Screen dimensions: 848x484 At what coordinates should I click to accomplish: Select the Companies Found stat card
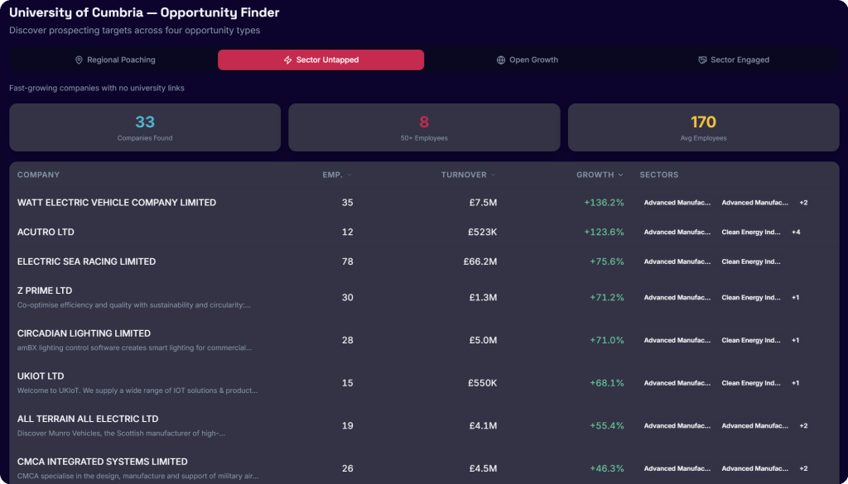[145, 127]
